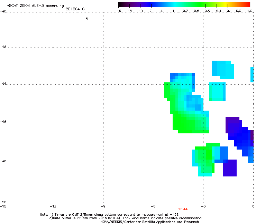Click longitude axis label -3

coord(203,206)
